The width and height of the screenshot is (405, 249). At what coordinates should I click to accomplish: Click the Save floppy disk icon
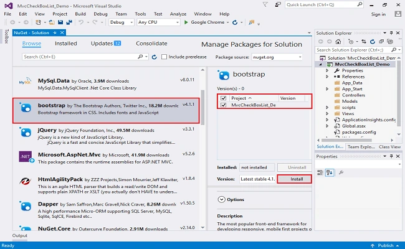tap(60, 22)
